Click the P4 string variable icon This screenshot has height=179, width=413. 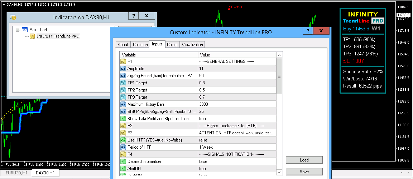tap(123, 154)
